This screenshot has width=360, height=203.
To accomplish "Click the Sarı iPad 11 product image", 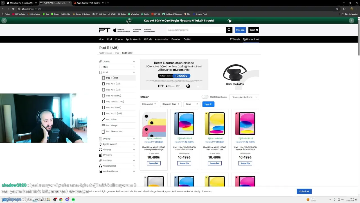I will 215,123.
